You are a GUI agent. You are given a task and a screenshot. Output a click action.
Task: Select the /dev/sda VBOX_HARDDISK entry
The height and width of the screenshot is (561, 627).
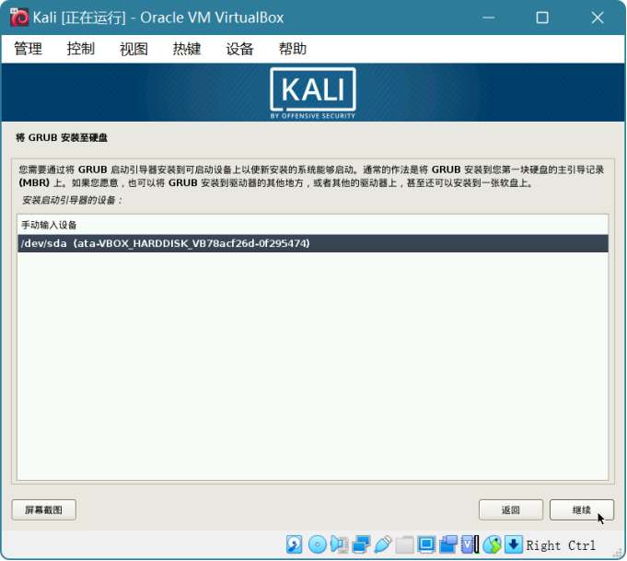point(313,243)
